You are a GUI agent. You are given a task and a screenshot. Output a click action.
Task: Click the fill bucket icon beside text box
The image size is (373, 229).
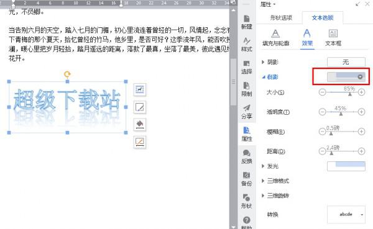point(140,125)
